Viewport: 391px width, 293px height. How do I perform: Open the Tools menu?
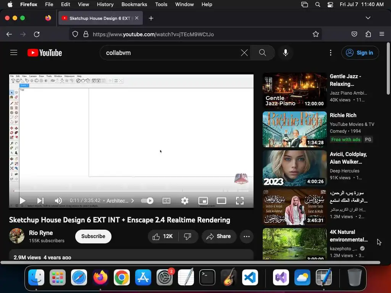click(x=161, y=4)
